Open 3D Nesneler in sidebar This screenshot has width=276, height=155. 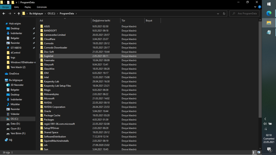pyautogui.click(x=15, y=85)
